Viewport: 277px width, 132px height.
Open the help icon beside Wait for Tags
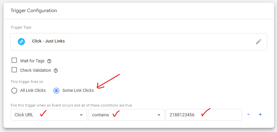point(49,61)
